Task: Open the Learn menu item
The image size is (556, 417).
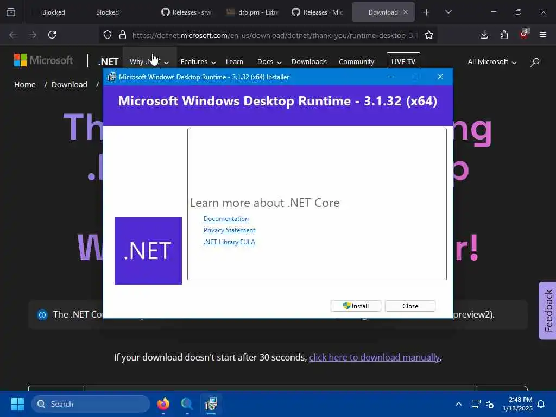Action: [x=235, y=62]
